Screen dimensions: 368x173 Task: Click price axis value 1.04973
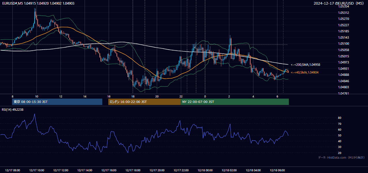pyautogui.click(x=344, y=62)
